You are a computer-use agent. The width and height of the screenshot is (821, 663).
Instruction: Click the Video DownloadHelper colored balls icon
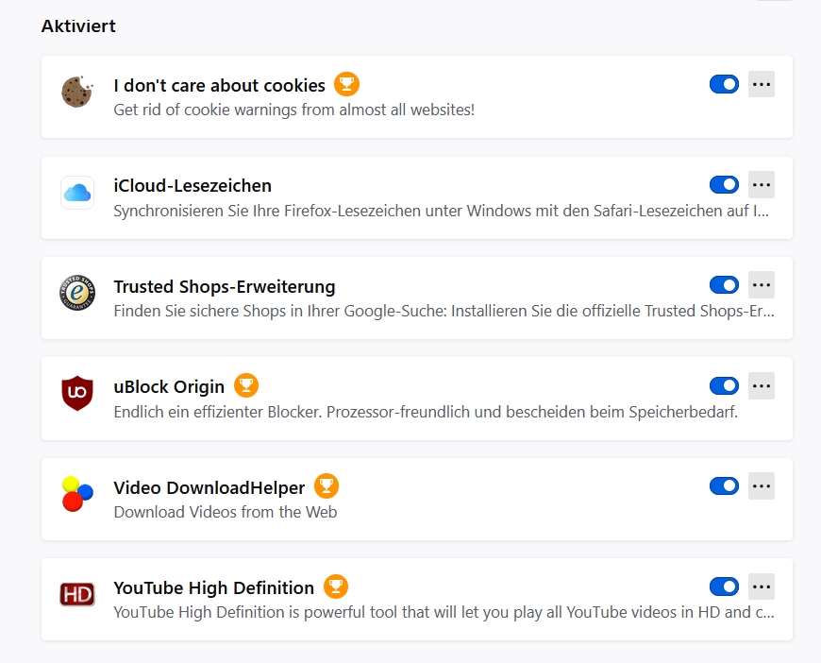pyautogui.click(x=76, y=494)
